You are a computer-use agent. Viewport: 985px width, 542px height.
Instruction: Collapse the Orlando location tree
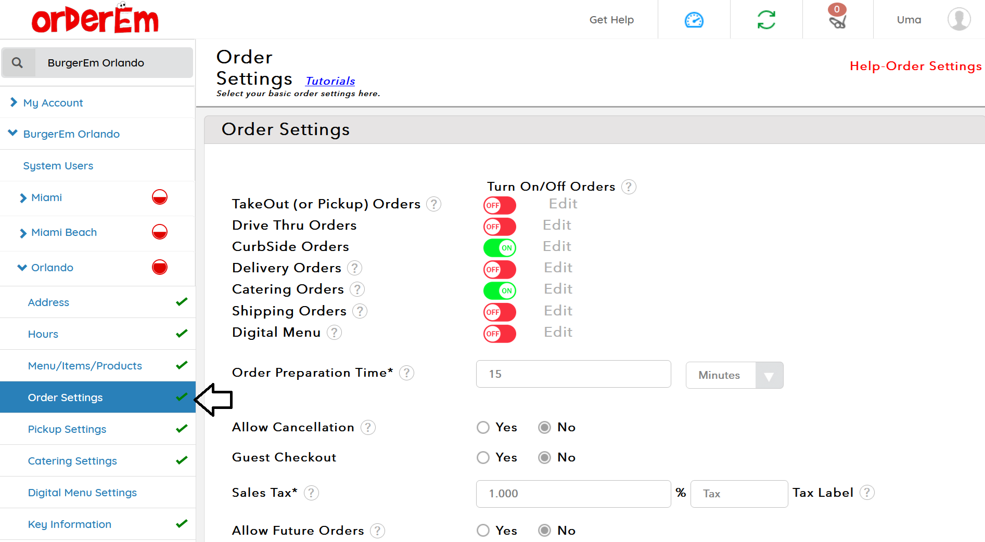22,268
